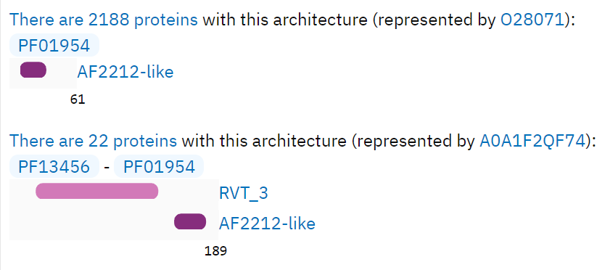Click the PF13456 badge
This screenshot has width=610, height=270.
coord(54,167)
